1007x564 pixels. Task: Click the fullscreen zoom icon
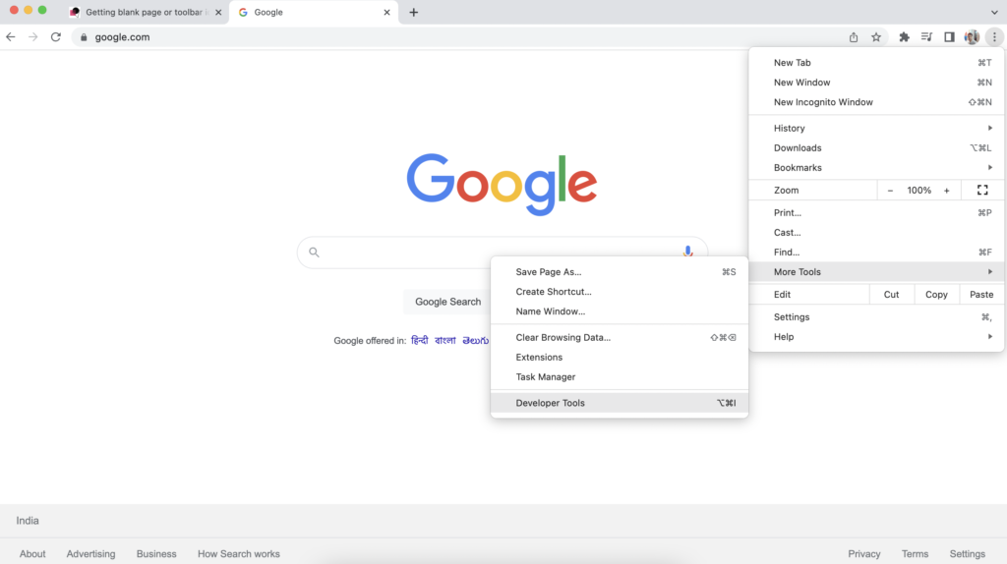click(982, 190)
